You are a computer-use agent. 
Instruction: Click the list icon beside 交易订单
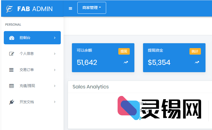coord(11,70)
